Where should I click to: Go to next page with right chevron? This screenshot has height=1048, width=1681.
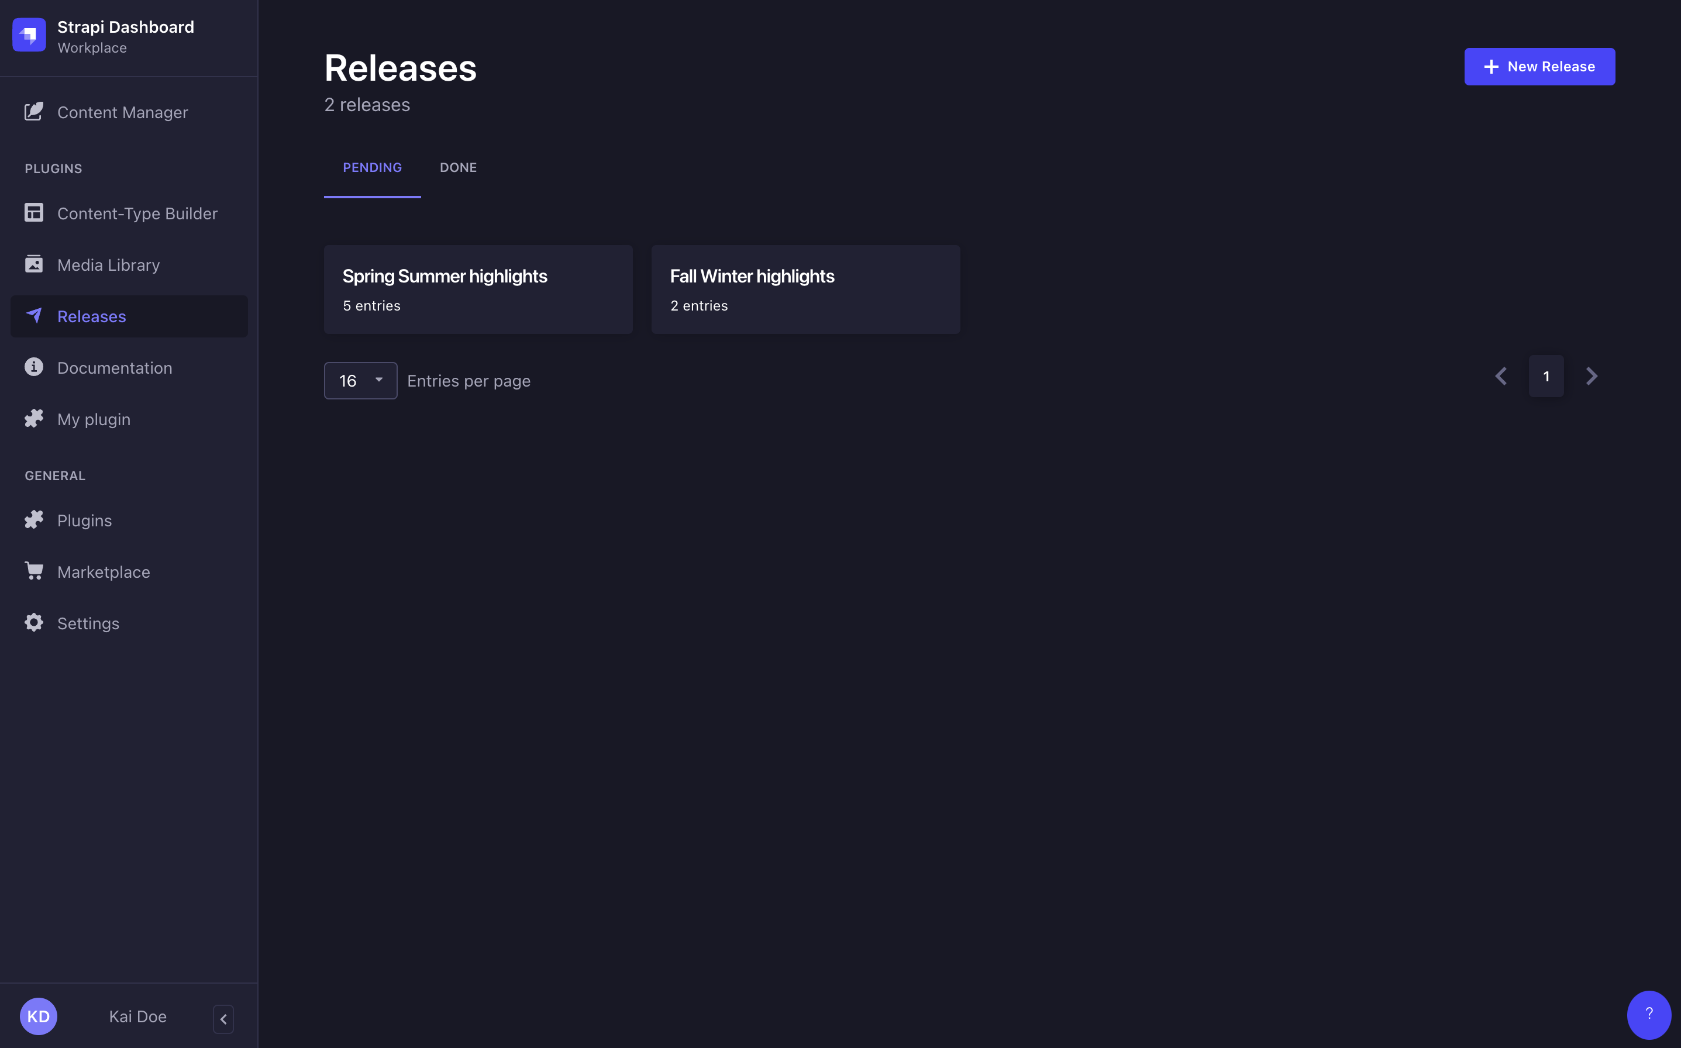pos(1591,375)
